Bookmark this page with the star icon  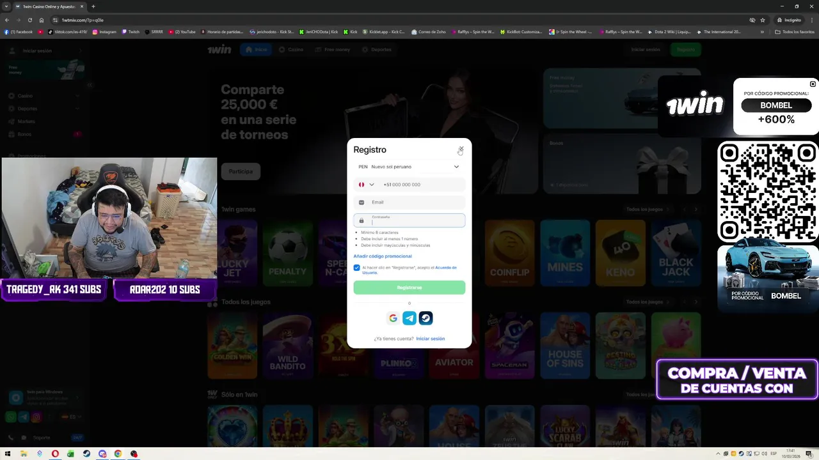[x=763, y=20]
